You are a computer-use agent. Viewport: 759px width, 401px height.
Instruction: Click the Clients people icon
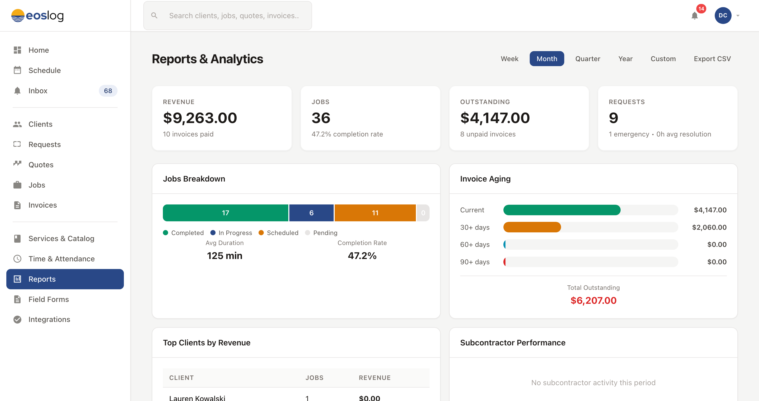pyautogui.click(x=17, y=124)
